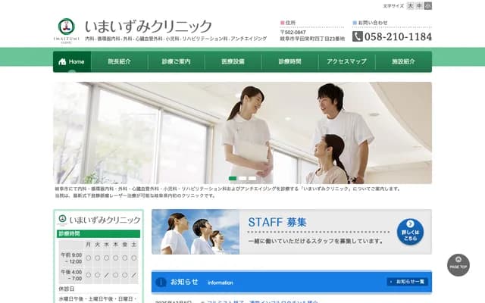Click the house icon on Home tab
485x303 pixels.
click(x=62, y=61)
